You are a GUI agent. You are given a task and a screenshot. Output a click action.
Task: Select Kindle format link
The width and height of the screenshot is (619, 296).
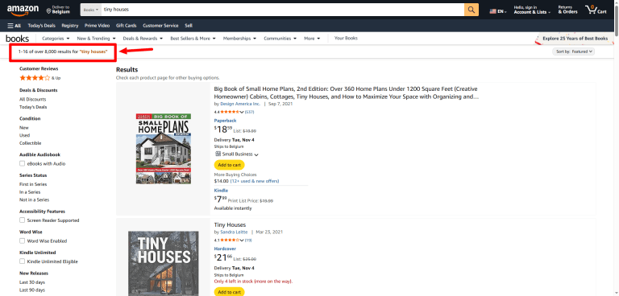point(221,191)
